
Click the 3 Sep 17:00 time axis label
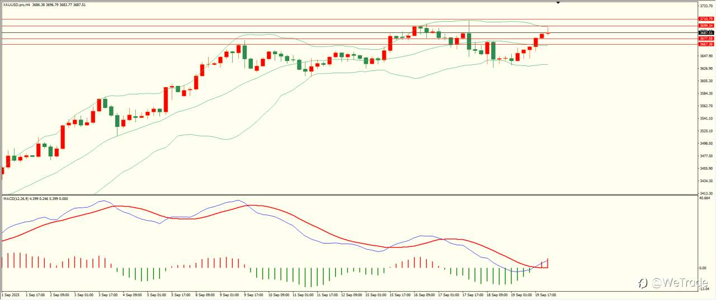tap(109, 294)
